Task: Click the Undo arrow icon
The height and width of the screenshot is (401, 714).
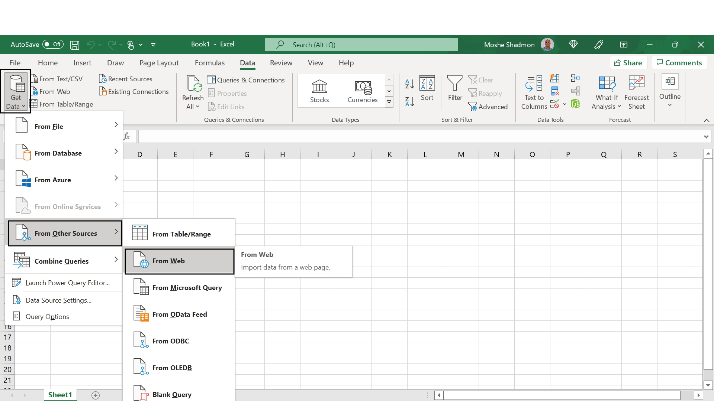Action: point(90,45)
